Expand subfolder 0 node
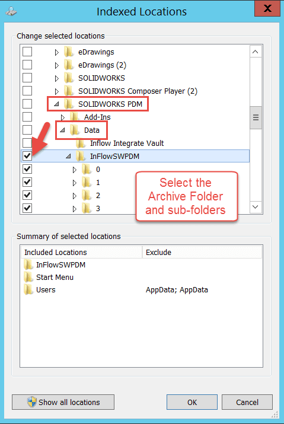This screenshot has height=424, width=284. coord(75,170)
